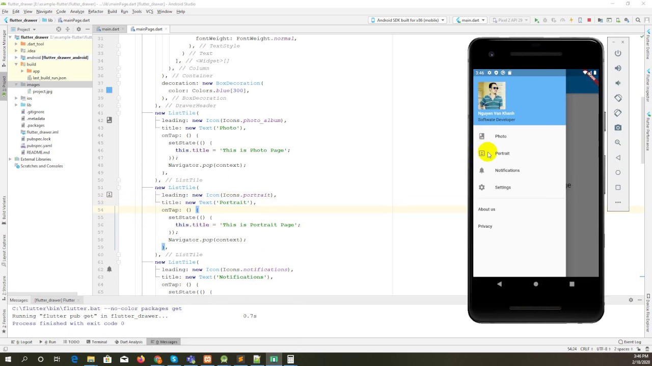This screenshot has height=366, width=652.
Task: Collapse the build folder
Action: tap(16, 64)
